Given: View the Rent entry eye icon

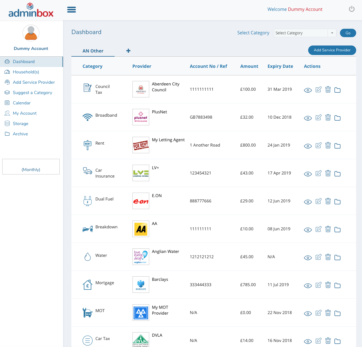Looking at the screenshot, I should click(x=308, y=146).
